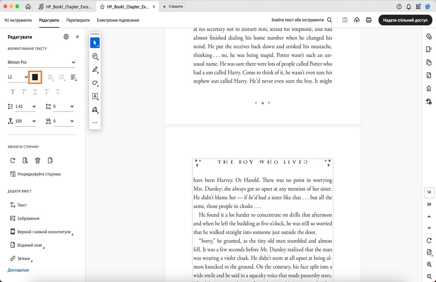Toggle subscript formatting
This screenshot has width=436, height=282.
[58, 92]
